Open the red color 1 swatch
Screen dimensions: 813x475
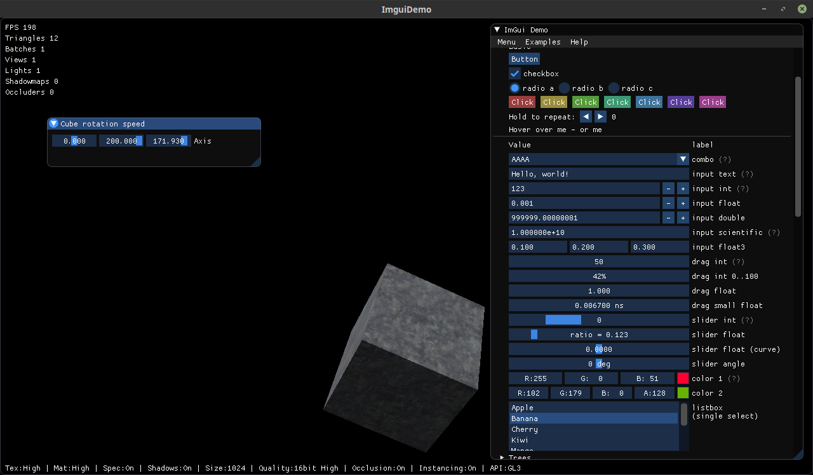[x=683, y=378]
